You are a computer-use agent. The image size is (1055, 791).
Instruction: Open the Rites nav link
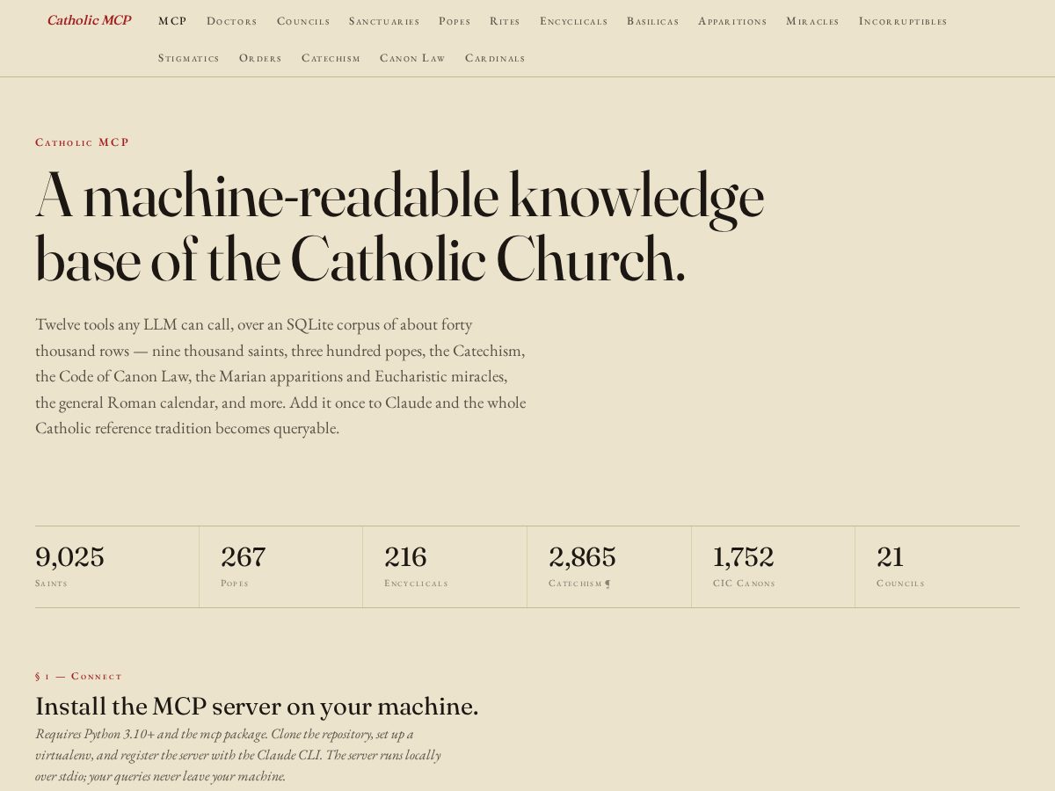[x=505, y=21]
